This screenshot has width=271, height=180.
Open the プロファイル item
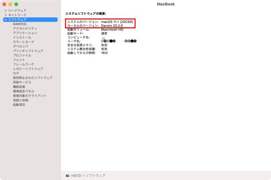click(x=22, y=55)
